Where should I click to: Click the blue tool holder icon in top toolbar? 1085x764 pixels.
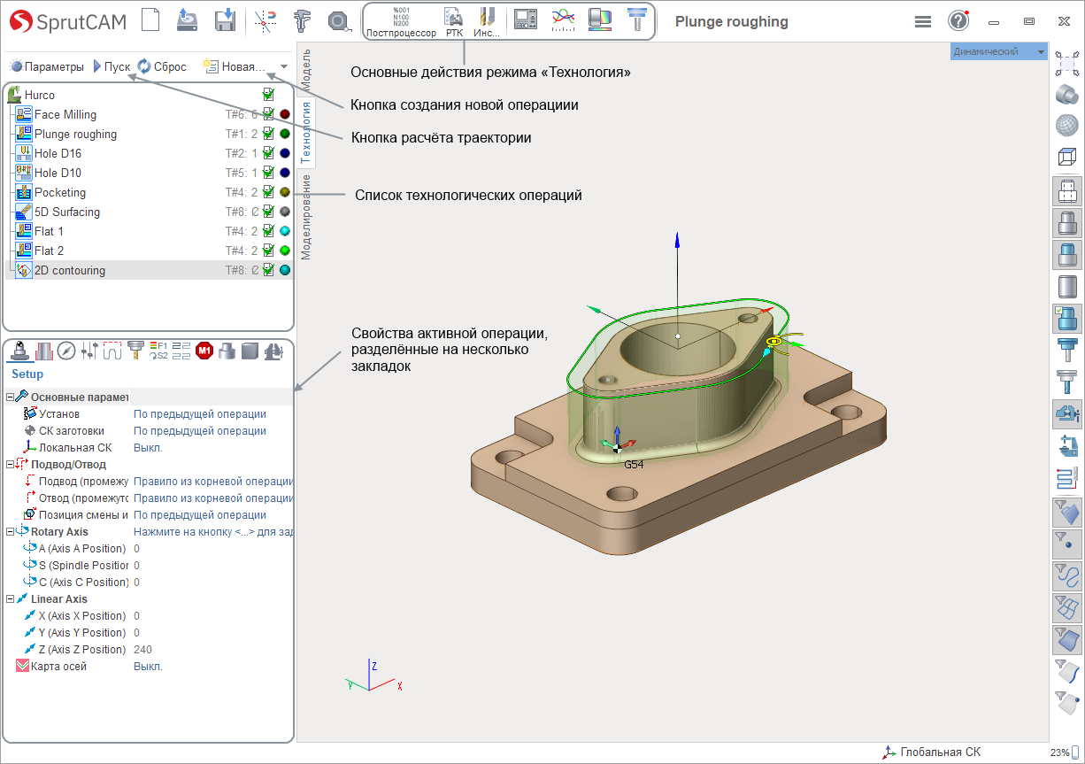click(x=636, y=20)
